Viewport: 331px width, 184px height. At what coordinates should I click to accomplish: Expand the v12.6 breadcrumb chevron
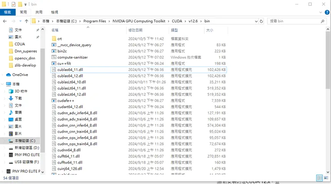point(201,21)
